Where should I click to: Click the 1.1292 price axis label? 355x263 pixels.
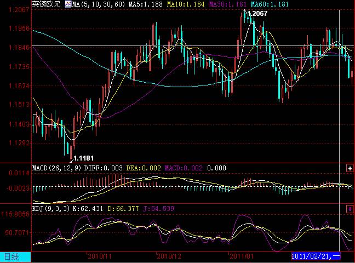pos(19,143)
